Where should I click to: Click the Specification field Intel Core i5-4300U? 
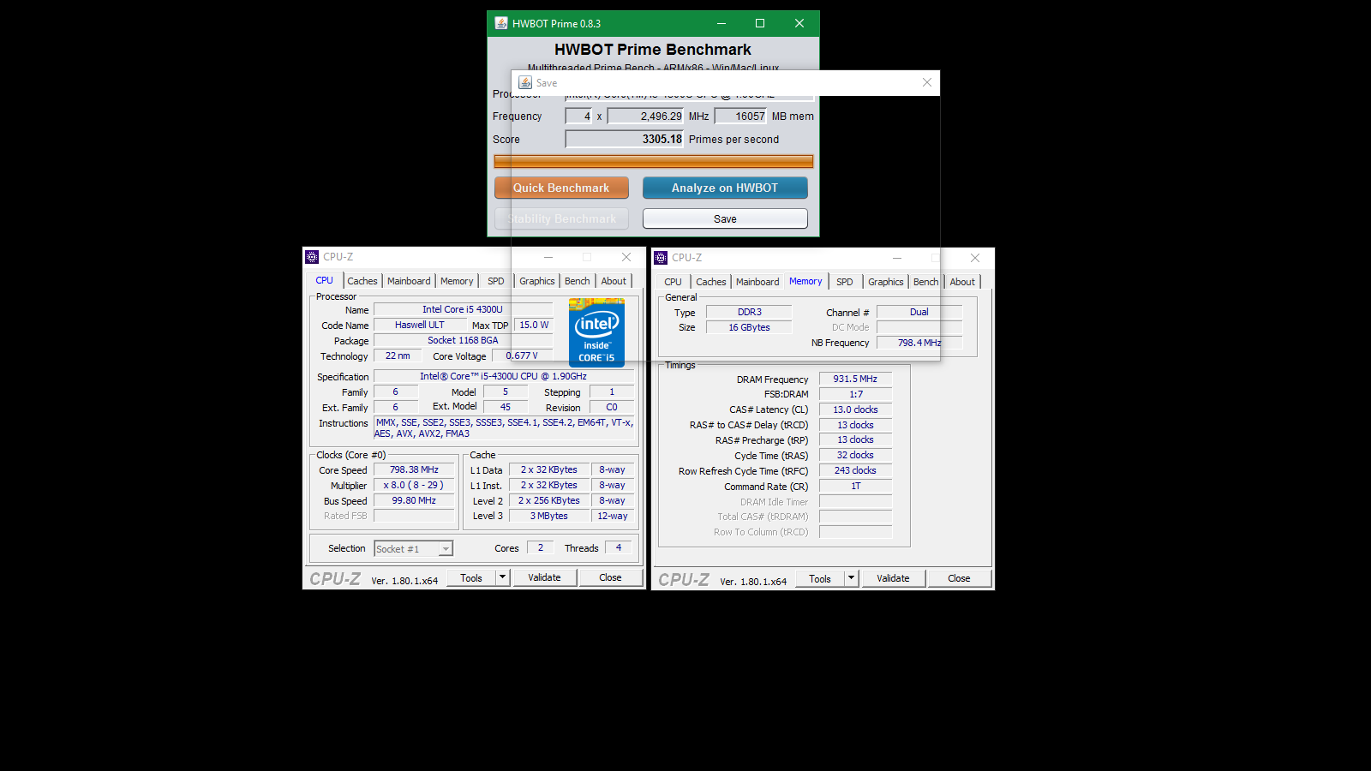504,376
